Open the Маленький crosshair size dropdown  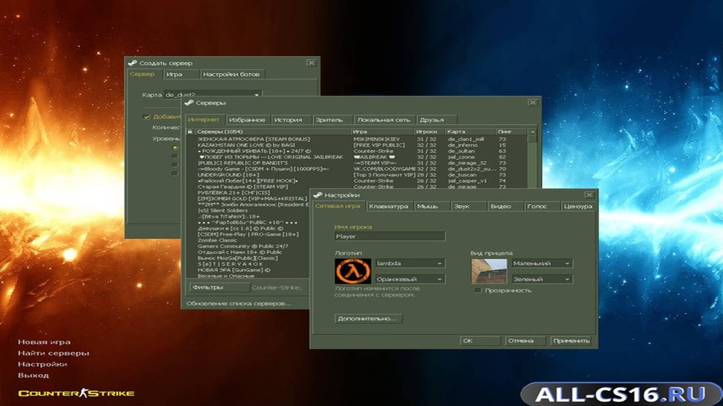tap(542, 263)
